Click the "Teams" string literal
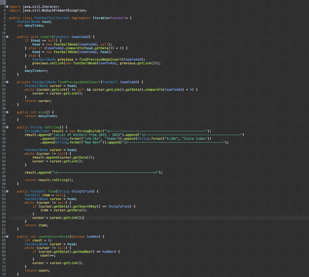The width and height of the screenshot is (309, 277). click(x=111, y=138)
